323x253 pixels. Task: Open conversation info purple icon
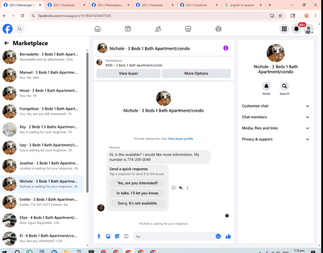pos(225,48)
